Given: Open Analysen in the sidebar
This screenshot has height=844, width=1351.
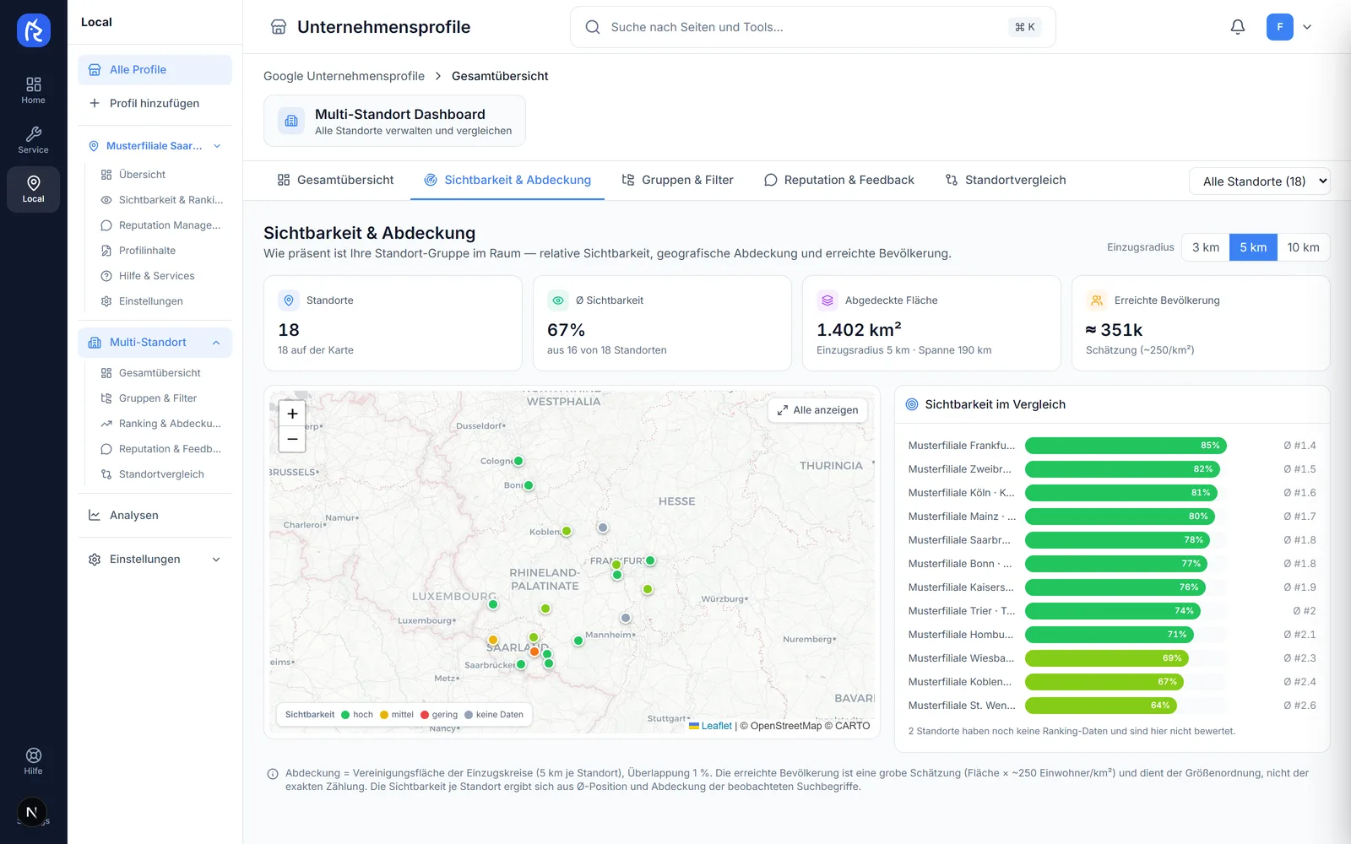Looking at the screenshot, I should coord(155,516).
